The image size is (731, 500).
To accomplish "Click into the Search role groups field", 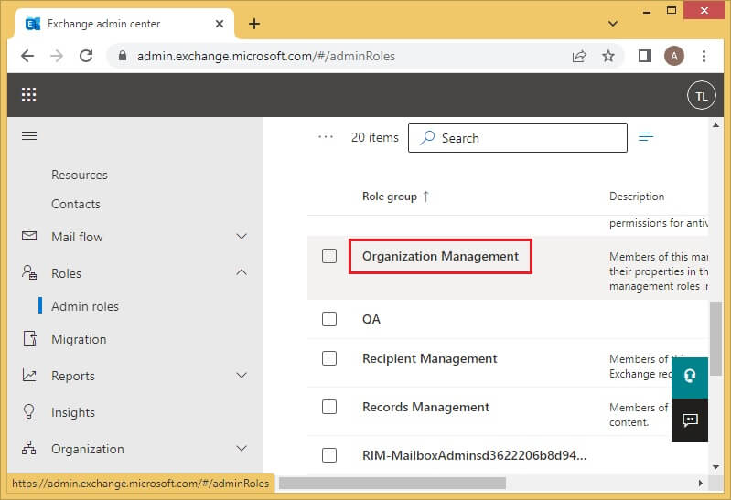I will coord(518,138).
